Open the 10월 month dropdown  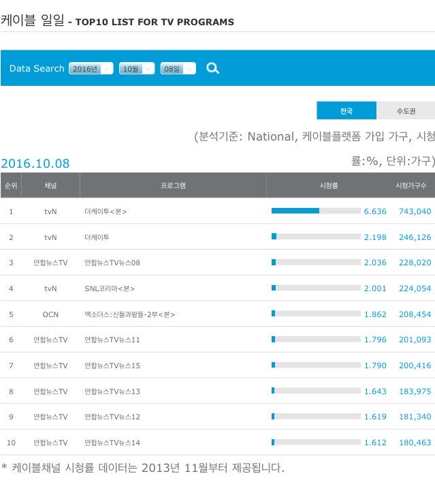pyautogui.click(x=137, y=69)
